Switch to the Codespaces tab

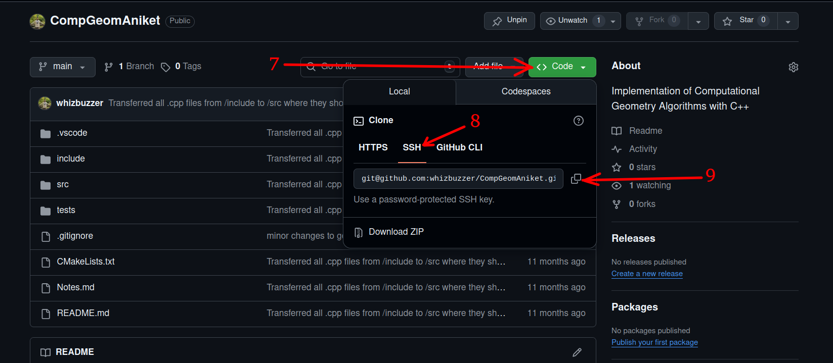[x=525, y=91]
